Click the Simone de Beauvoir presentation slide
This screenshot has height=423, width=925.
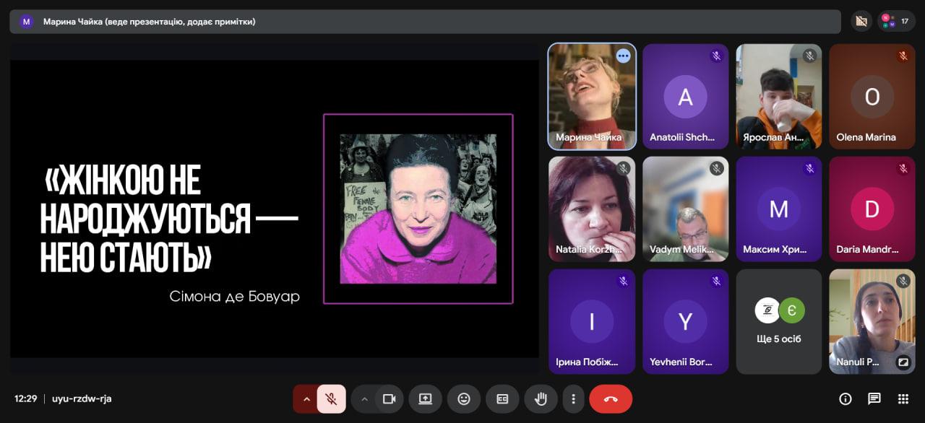coord(274,209)
